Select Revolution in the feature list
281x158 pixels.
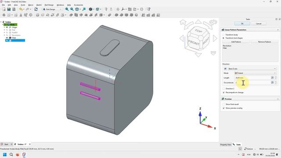(x=227, y=46)
